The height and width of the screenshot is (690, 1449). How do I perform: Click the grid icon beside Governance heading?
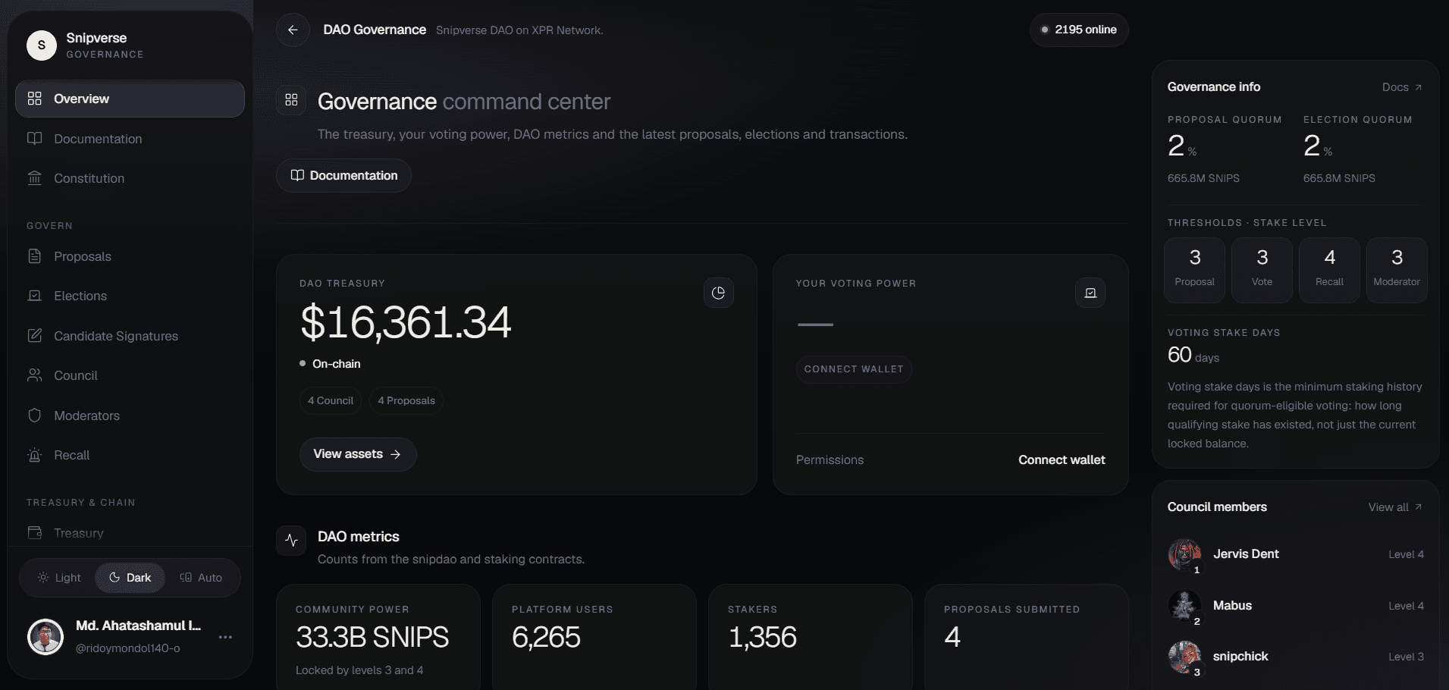291,100
